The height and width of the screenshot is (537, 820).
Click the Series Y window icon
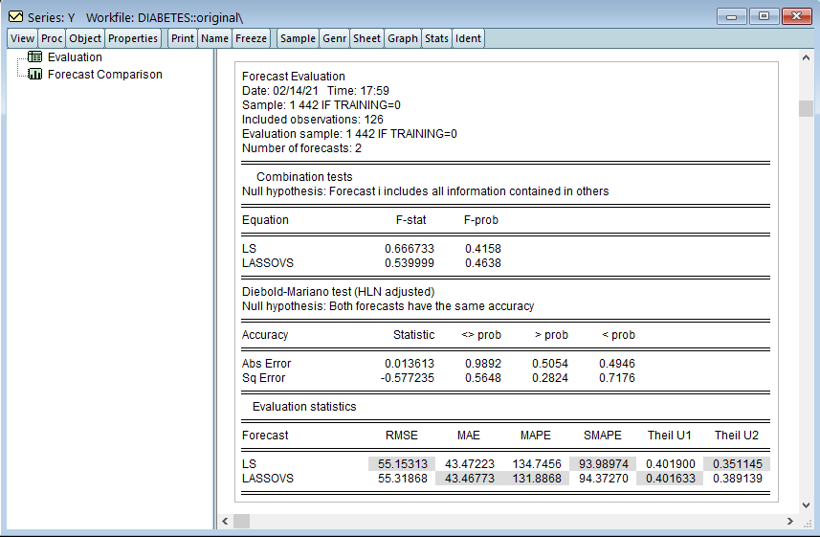pyautogui.click(x=15, y=16)
